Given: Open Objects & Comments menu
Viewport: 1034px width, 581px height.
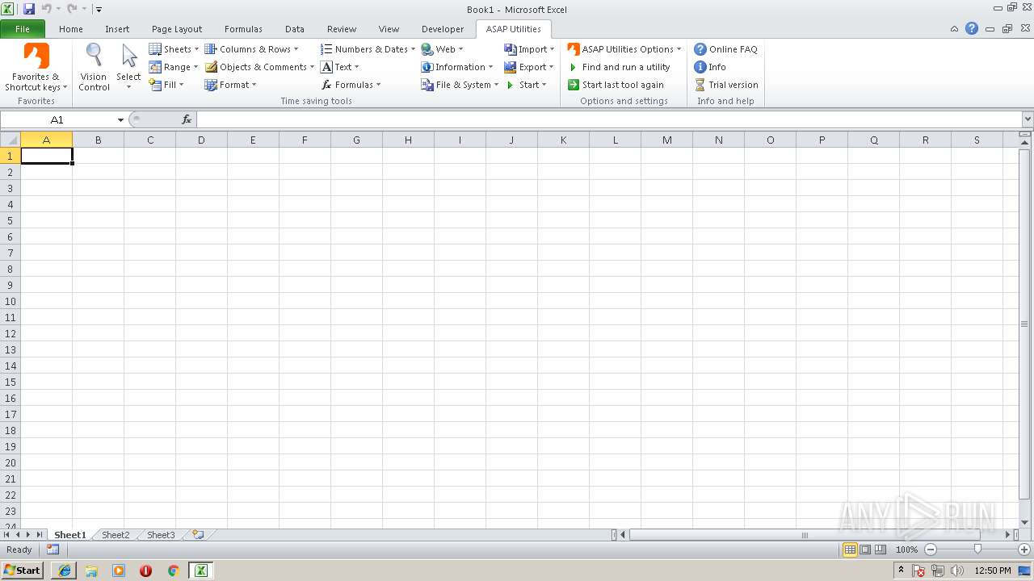Looking at the screenshot, I should click(x=259, y=67).
